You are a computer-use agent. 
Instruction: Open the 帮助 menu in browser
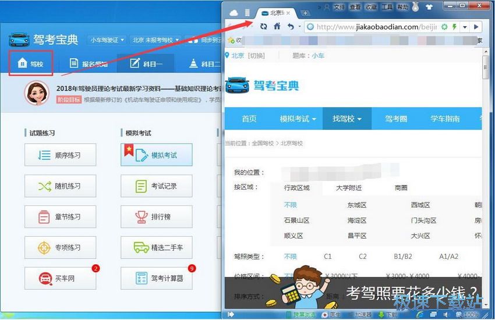(x=403, y=6)
